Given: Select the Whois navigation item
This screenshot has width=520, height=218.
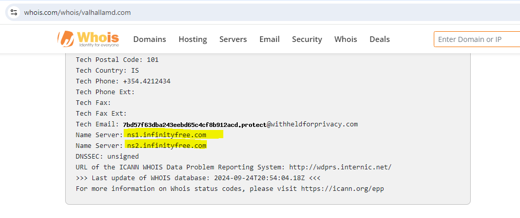Looking at the screenshot, I should pyautogui.click(x=345, y=39).
